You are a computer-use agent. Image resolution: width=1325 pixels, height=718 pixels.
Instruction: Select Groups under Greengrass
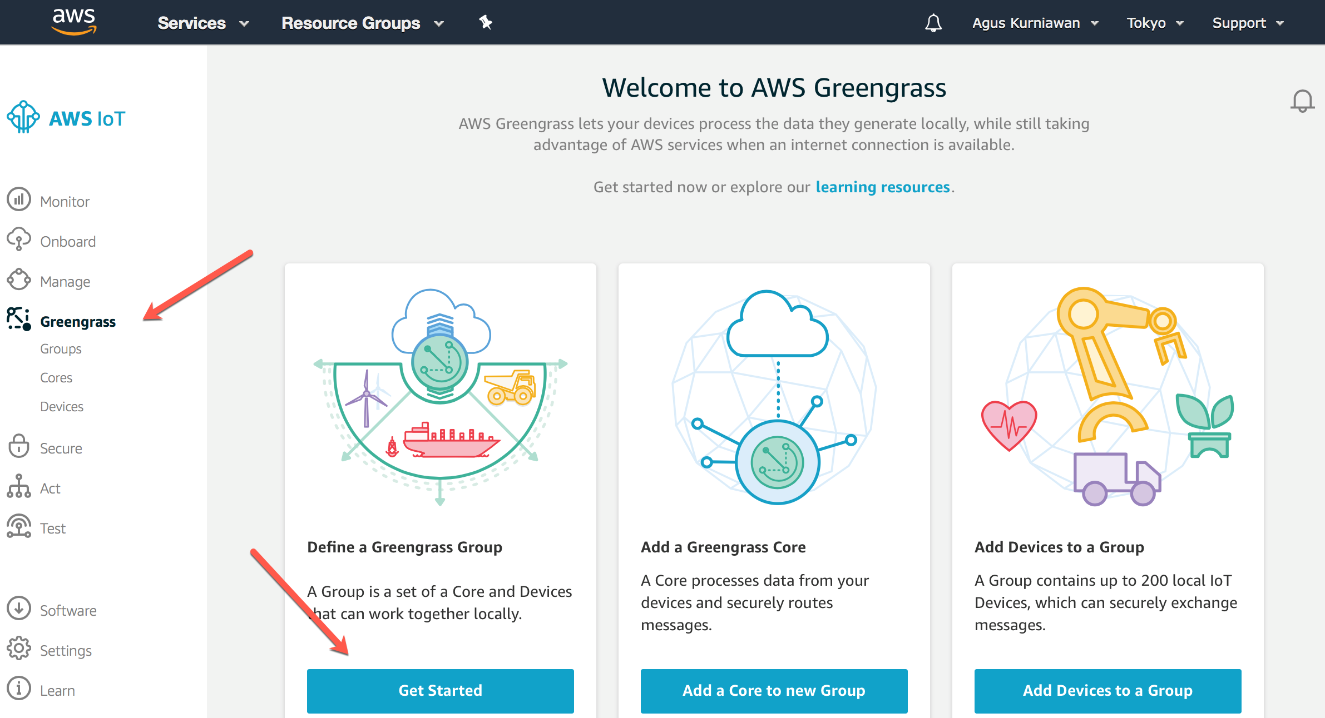(x=61, y=349)
